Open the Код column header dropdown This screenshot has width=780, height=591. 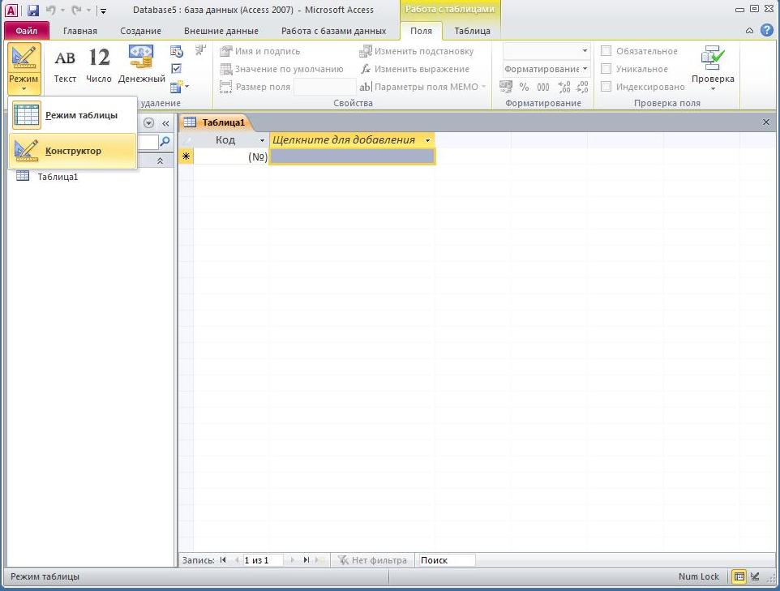pos(262,140)
